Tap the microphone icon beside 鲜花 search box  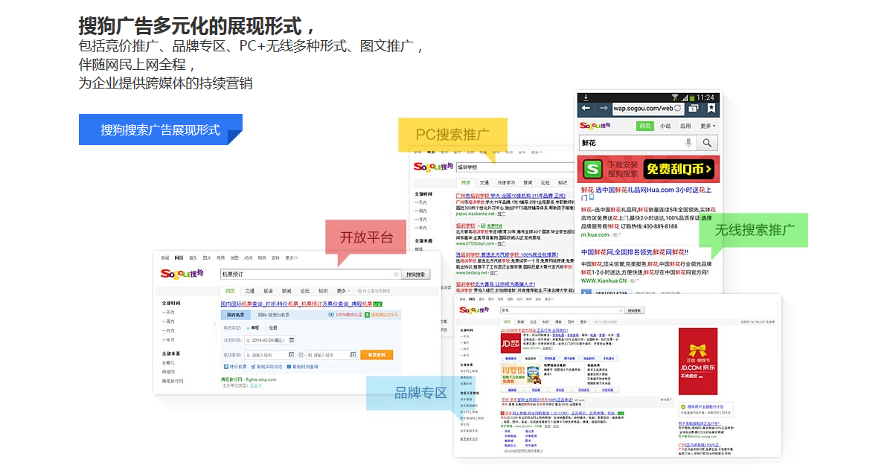(688, 143)
